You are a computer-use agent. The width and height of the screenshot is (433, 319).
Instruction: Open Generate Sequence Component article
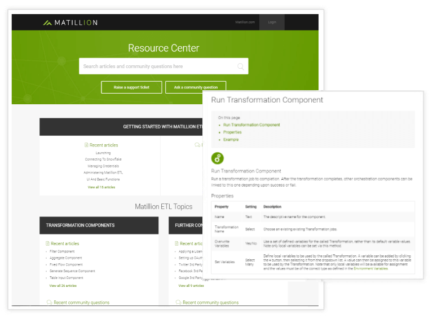click(x=72, y=271)
